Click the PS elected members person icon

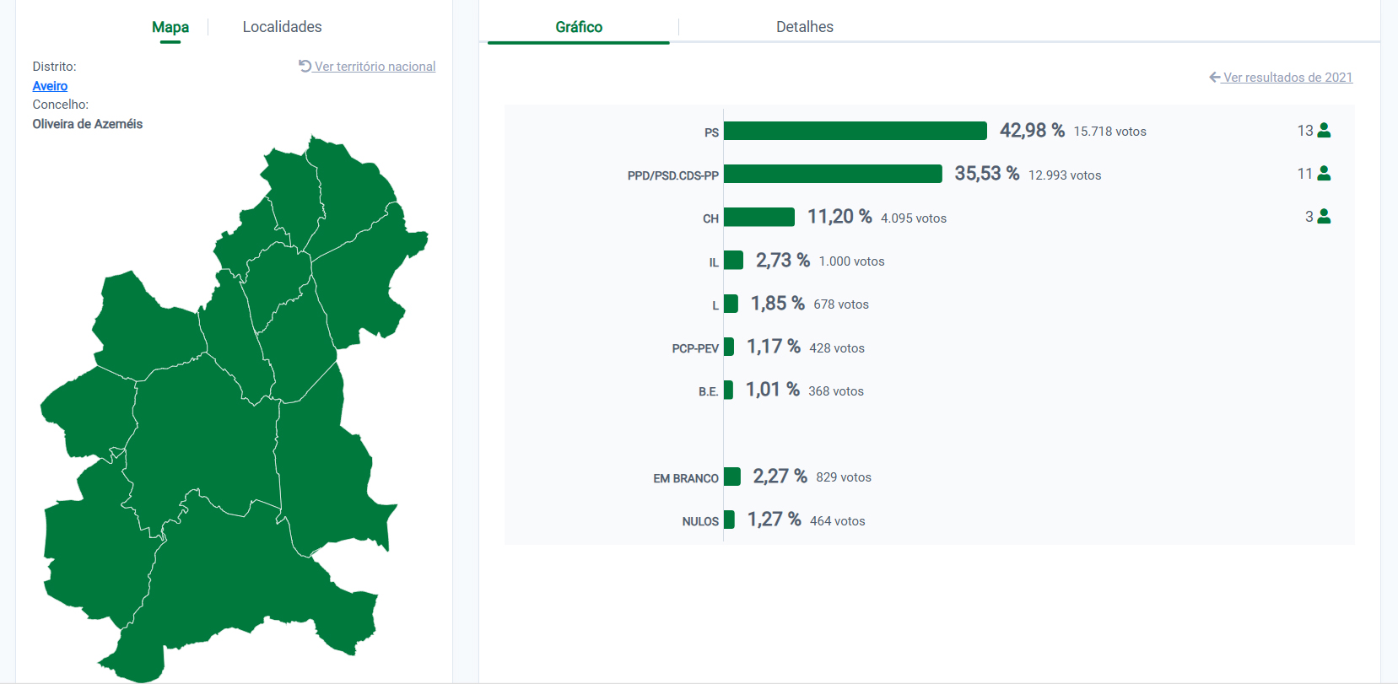click(1324, 130)
